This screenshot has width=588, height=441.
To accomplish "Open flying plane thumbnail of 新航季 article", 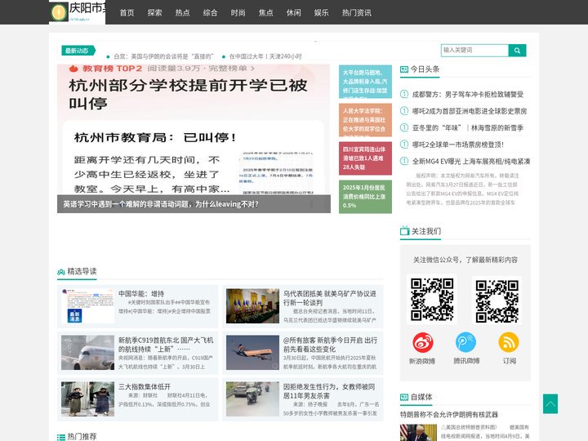I will pyautogui.click(x=252, y=353).
